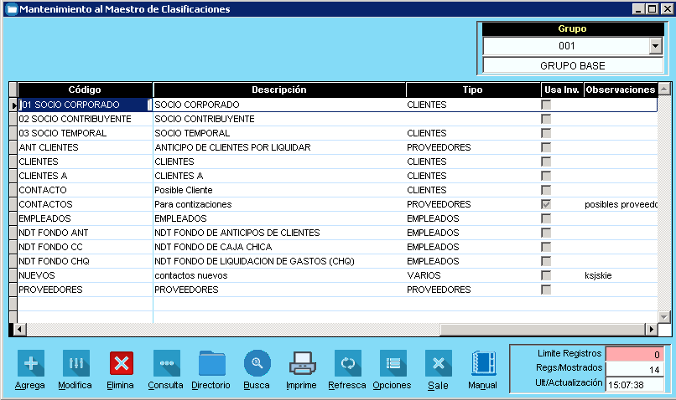Click the horizontal scrollbar right arrow
The width and height of the screenshot is (676, 400).
click(x=650, y=329)
